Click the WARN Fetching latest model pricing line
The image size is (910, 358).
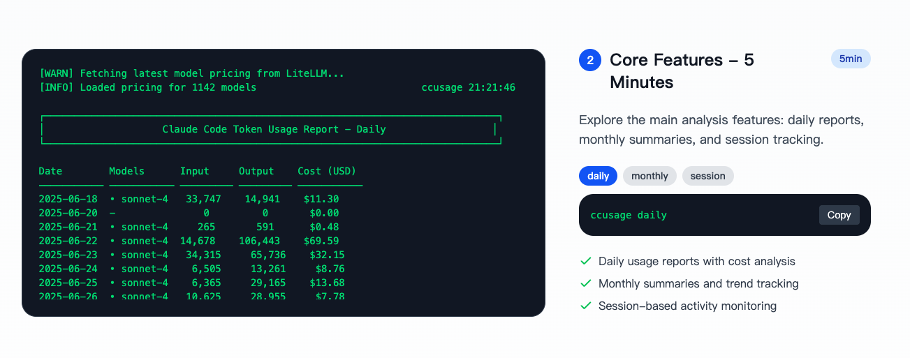pyautogui.click(x=191, y=73)
